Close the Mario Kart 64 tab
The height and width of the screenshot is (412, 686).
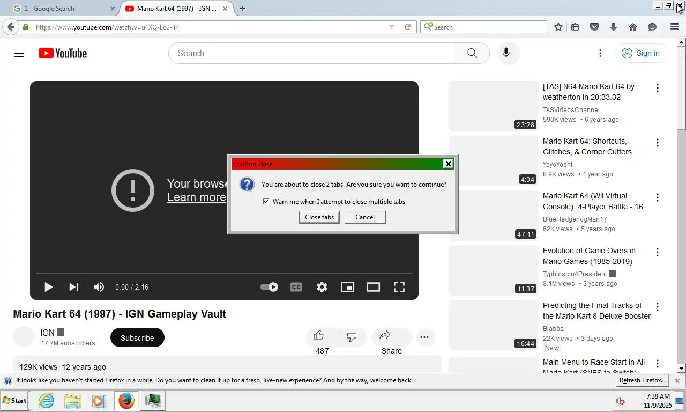(226, 9)
